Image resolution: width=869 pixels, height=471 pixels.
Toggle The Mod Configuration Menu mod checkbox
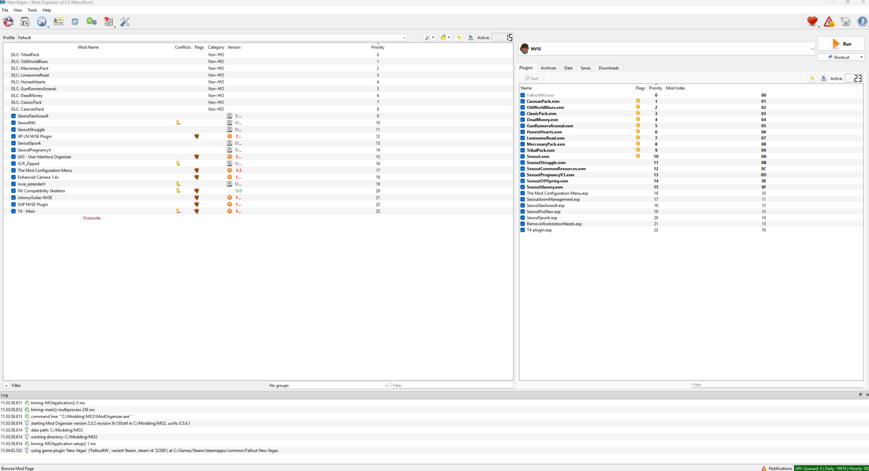[13, 170]
